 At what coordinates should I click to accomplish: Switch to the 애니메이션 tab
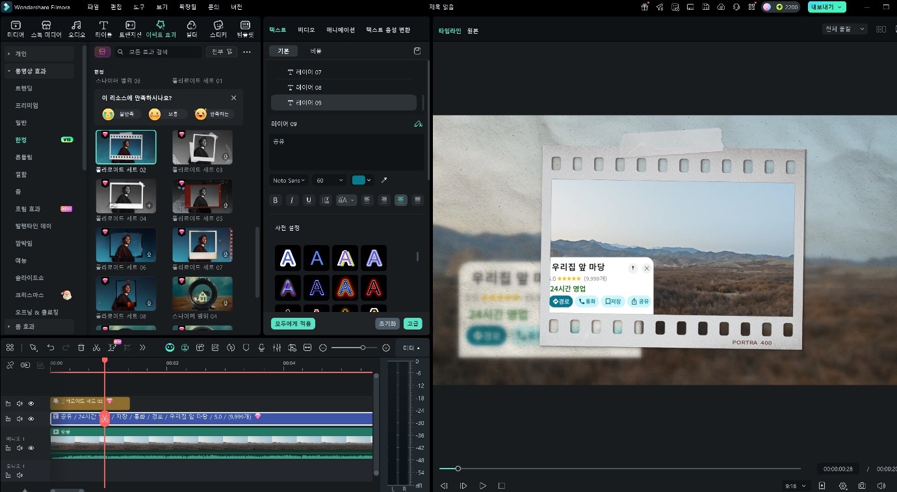coord(340,30)
